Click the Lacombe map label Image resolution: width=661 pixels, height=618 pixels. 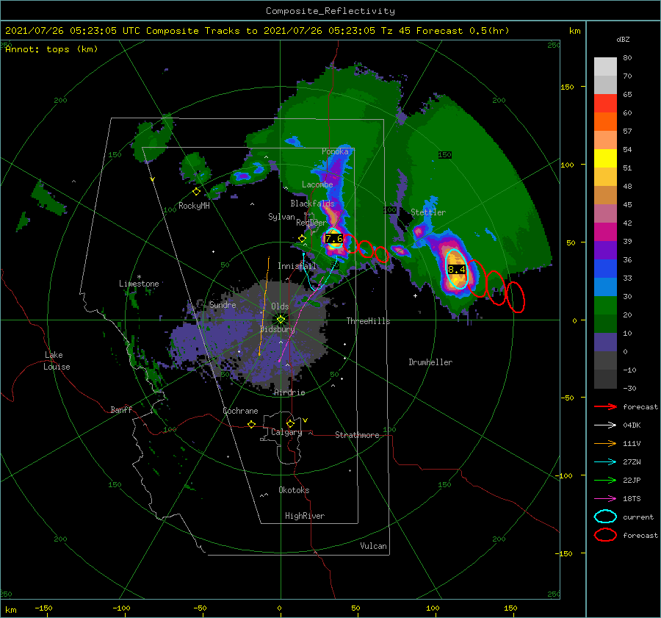click(x=317, y=184)
